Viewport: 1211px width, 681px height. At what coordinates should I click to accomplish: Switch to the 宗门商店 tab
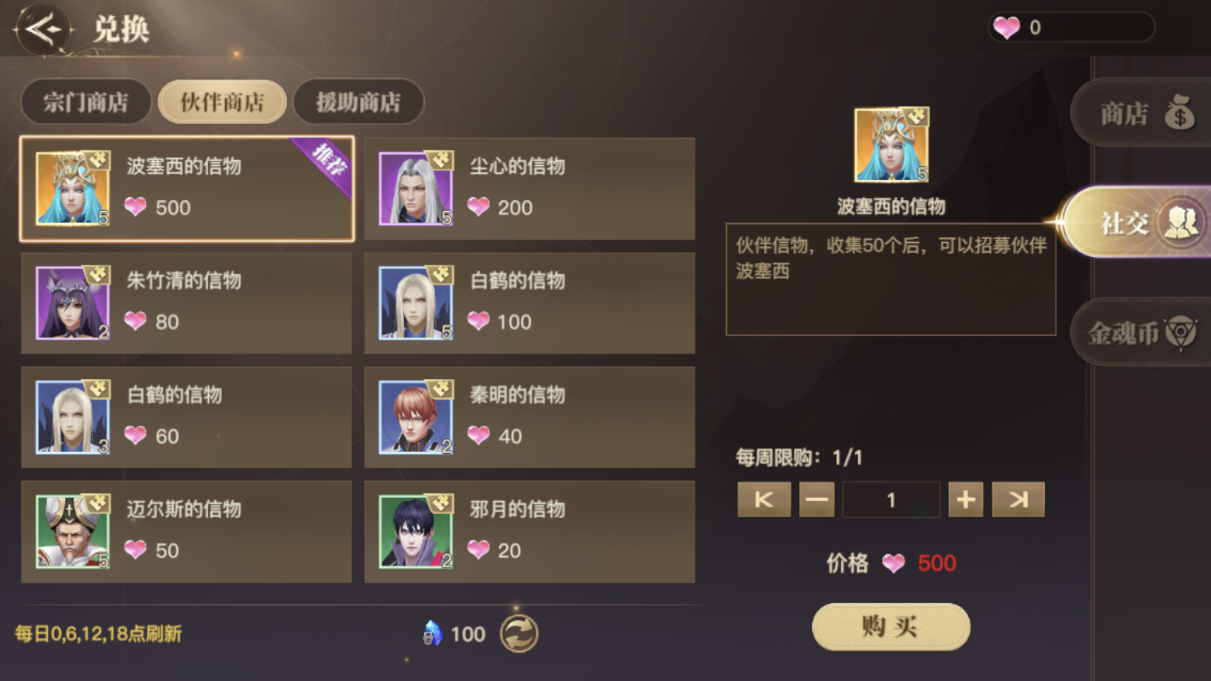pos(86,102)
